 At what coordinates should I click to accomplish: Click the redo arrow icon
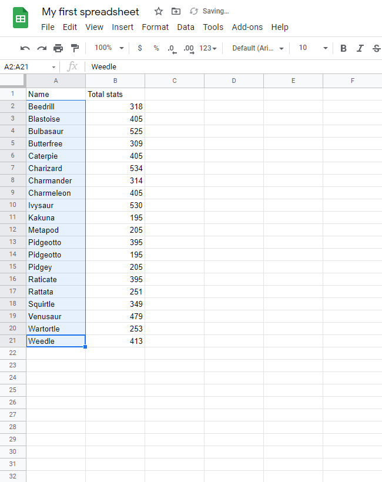click(41, 48)
